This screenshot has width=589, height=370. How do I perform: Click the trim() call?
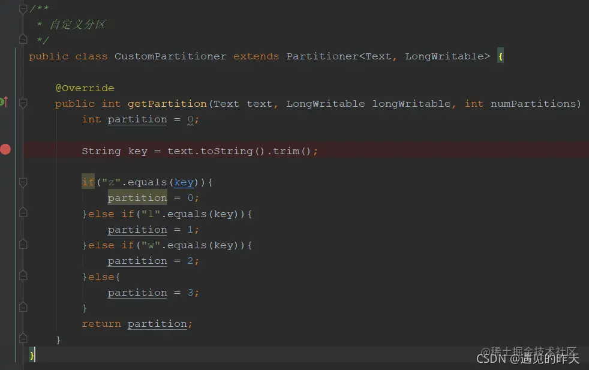click(x=292, y=151)
